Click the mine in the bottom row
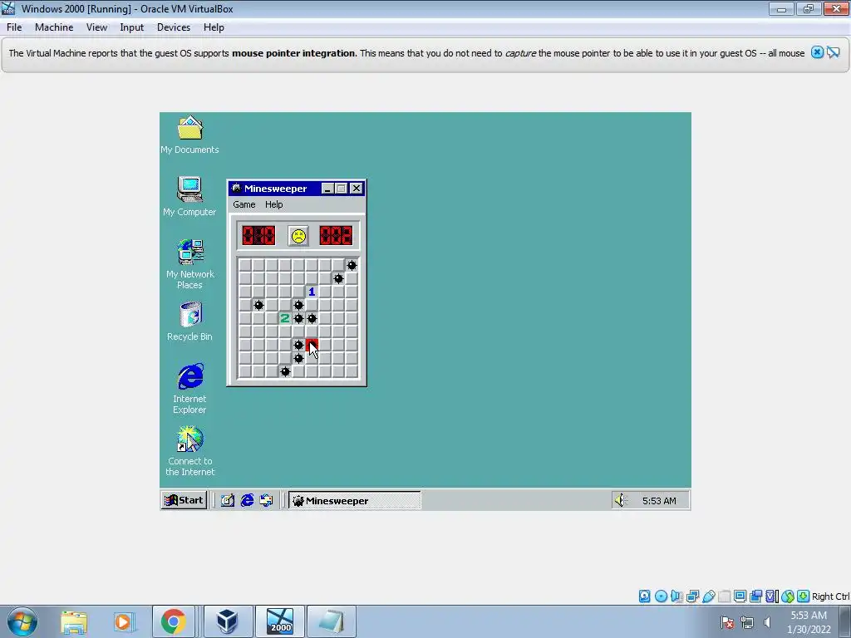Image resolution: width=851 pixels, height=638 pixels. [285, 371]
